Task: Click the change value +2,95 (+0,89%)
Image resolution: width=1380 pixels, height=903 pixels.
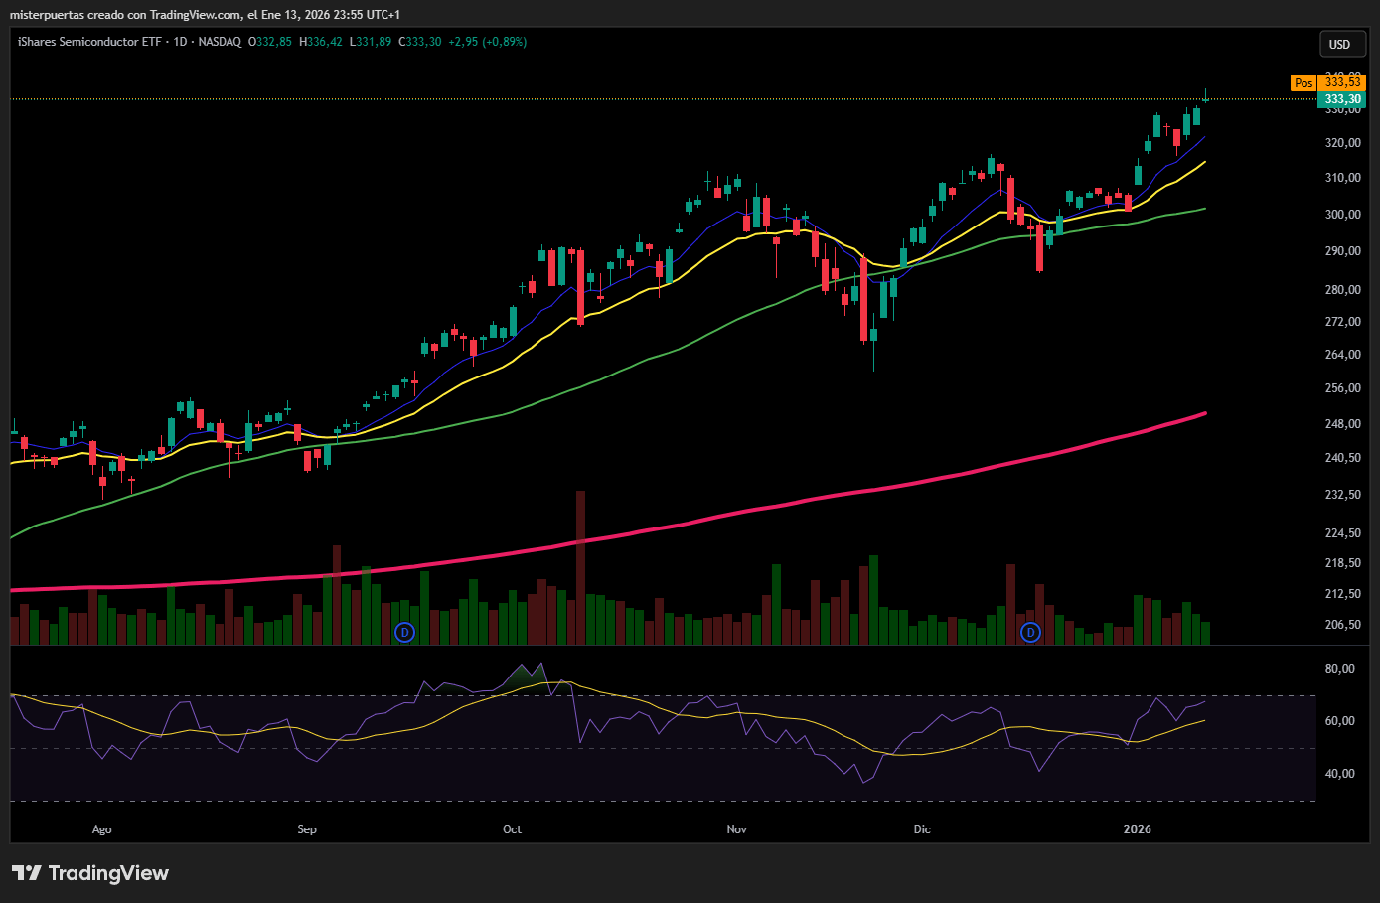Action: coord(488,42)
